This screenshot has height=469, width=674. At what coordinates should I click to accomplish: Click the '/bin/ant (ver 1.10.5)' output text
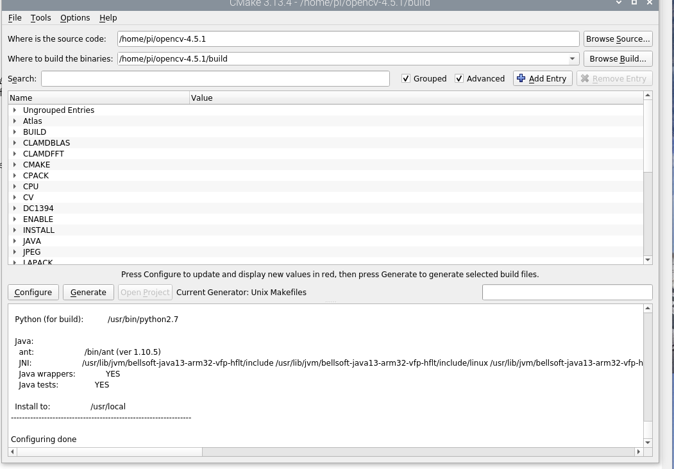122,352
